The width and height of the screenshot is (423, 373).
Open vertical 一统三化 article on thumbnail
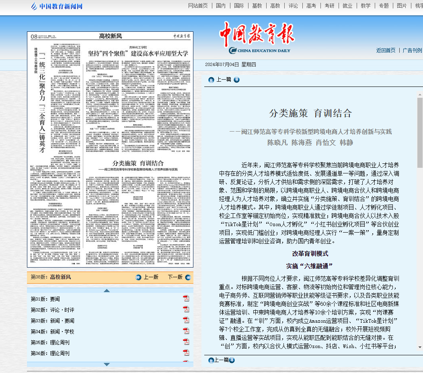tap(42, 103)
